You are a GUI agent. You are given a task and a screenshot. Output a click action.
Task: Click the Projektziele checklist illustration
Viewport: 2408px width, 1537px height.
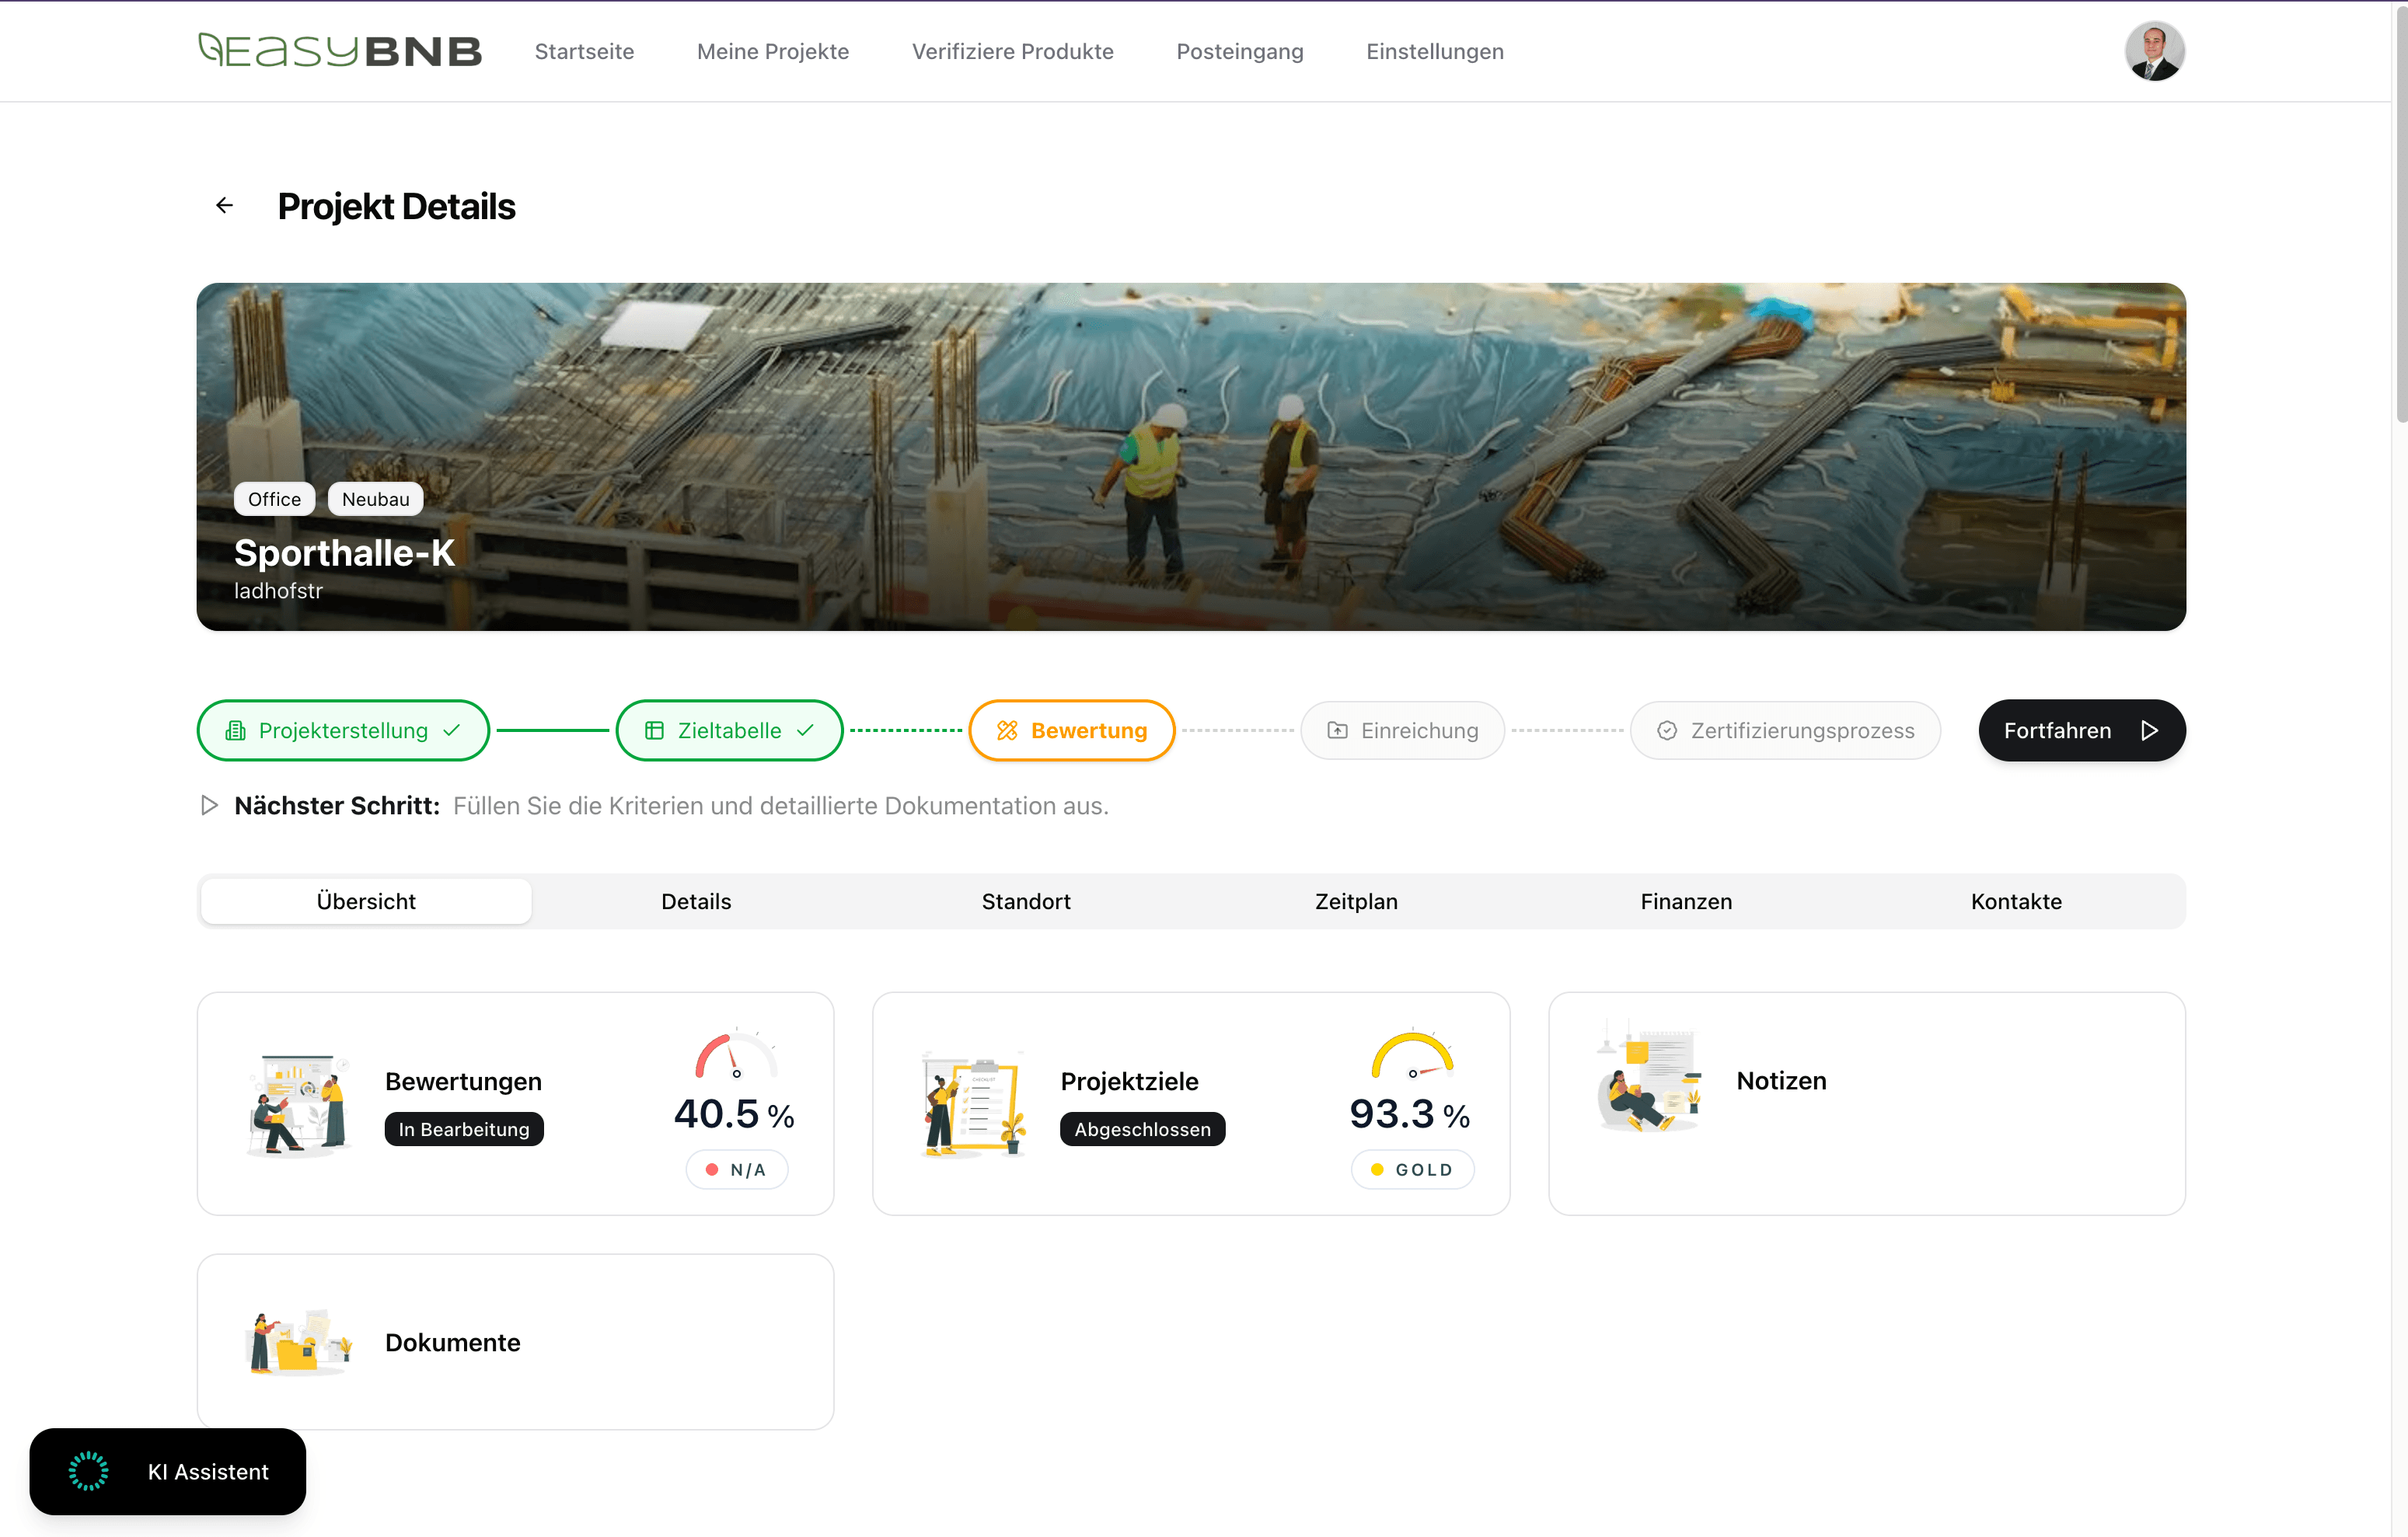(x=974, y=1104)
